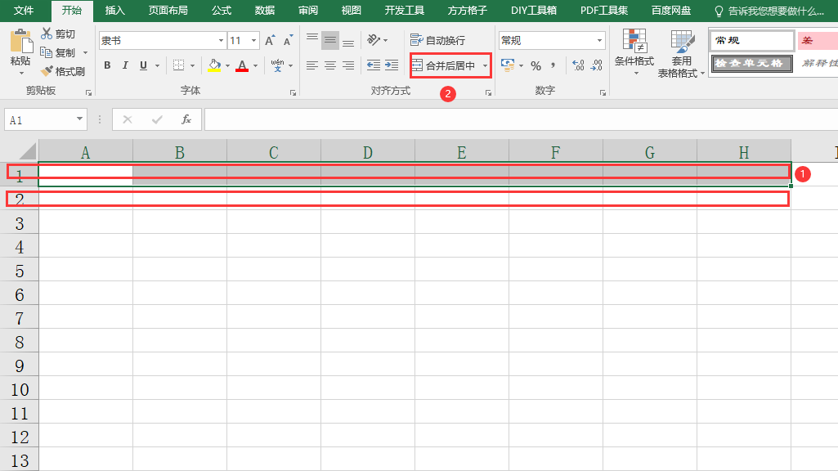The image size is (838, 471).
Task: Switch to the PDF工具集 tab
Action: coord(604,10)
